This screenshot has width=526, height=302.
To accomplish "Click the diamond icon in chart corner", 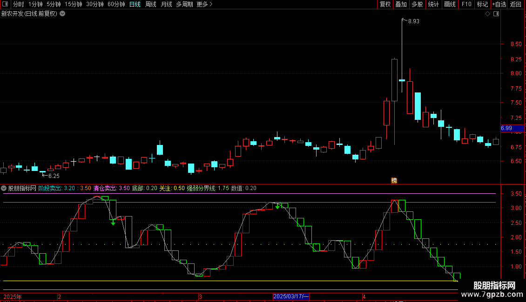I will (x=487, y=14).
